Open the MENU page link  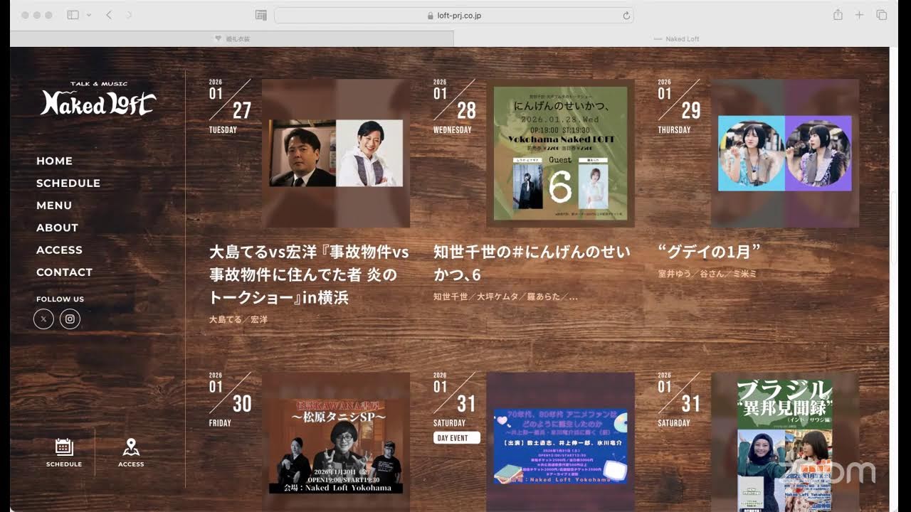(x=54, y=206)
